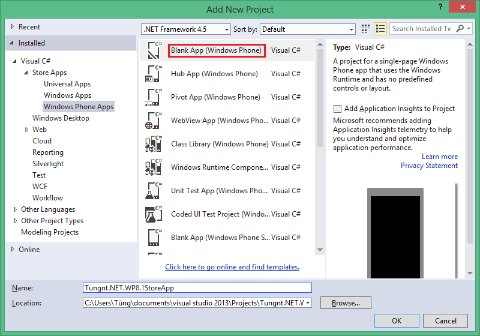The image size is (480, 336).
Task: Open the Privacy Statement link
Action: pyautogui.click(x=429, y=166)
